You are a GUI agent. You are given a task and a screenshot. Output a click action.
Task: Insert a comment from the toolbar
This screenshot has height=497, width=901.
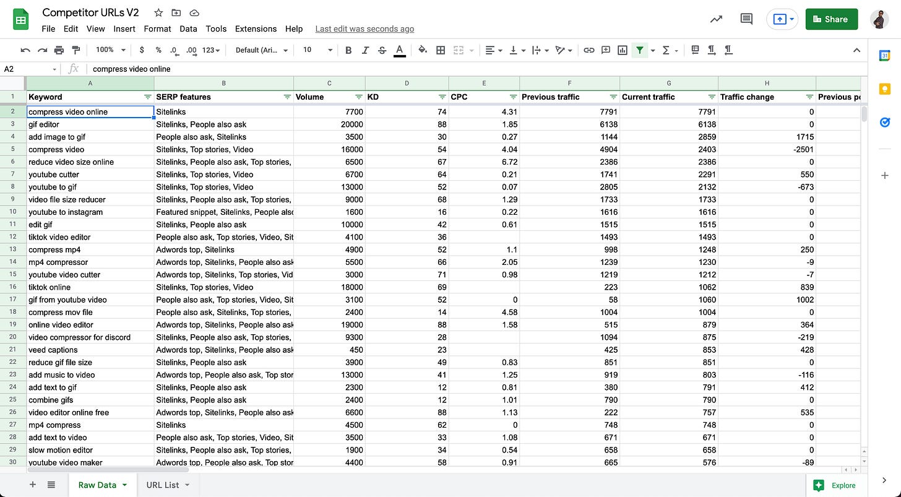[x=606, y=50]
